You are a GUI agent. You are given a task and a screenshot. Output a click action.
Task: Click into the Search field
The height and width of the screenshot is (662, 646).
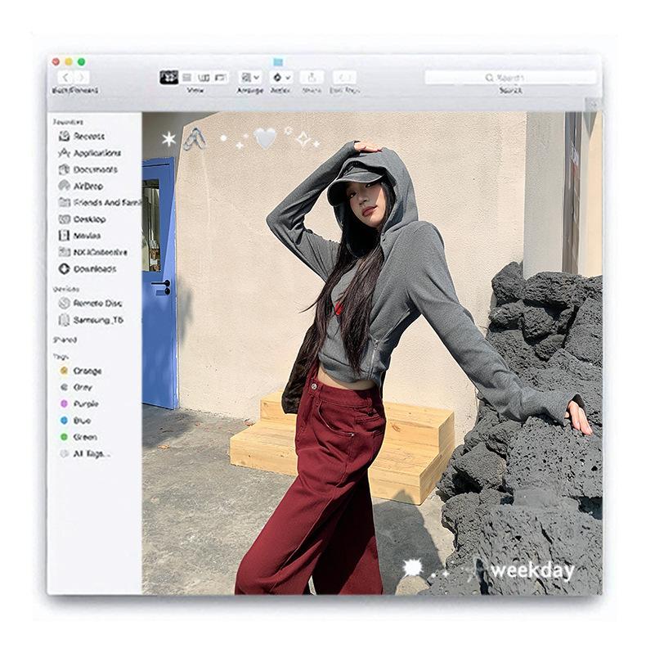pos(510,78)
